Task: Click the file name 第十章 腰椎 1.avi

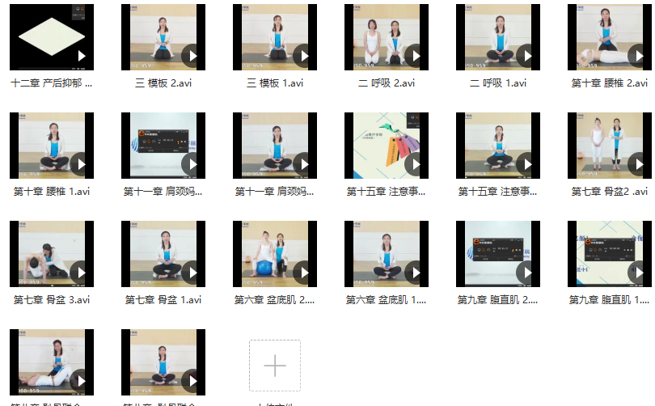Action: point(52,192)
